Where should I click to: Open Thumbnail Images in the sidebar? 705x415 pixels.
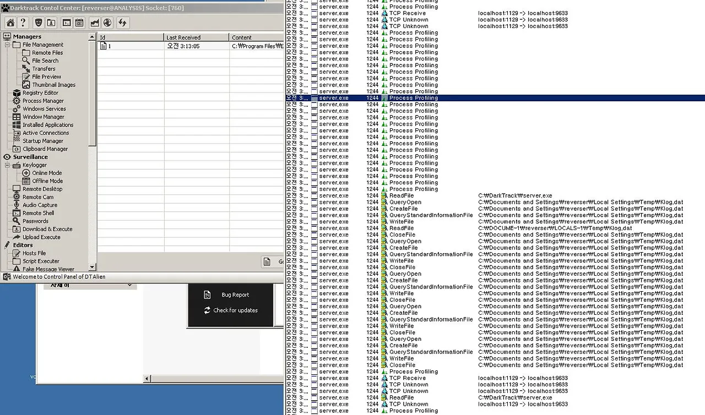53,85
